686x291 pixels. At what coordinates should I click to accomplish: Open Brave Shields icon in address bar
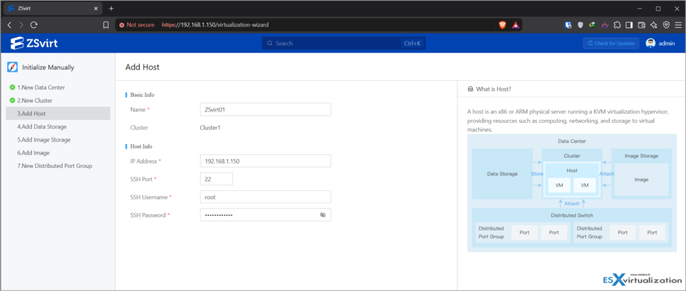point(502,25)
